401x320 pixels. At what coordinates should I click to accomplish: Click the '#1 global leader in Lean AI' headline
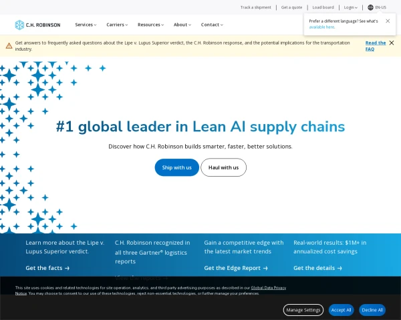[x=200, y=127]
